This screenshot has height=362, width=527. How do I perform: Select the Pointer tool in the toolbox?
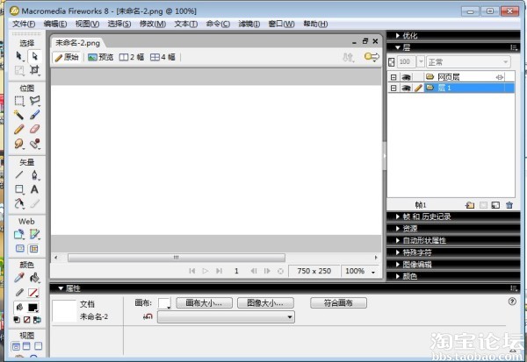click(19, 55)
